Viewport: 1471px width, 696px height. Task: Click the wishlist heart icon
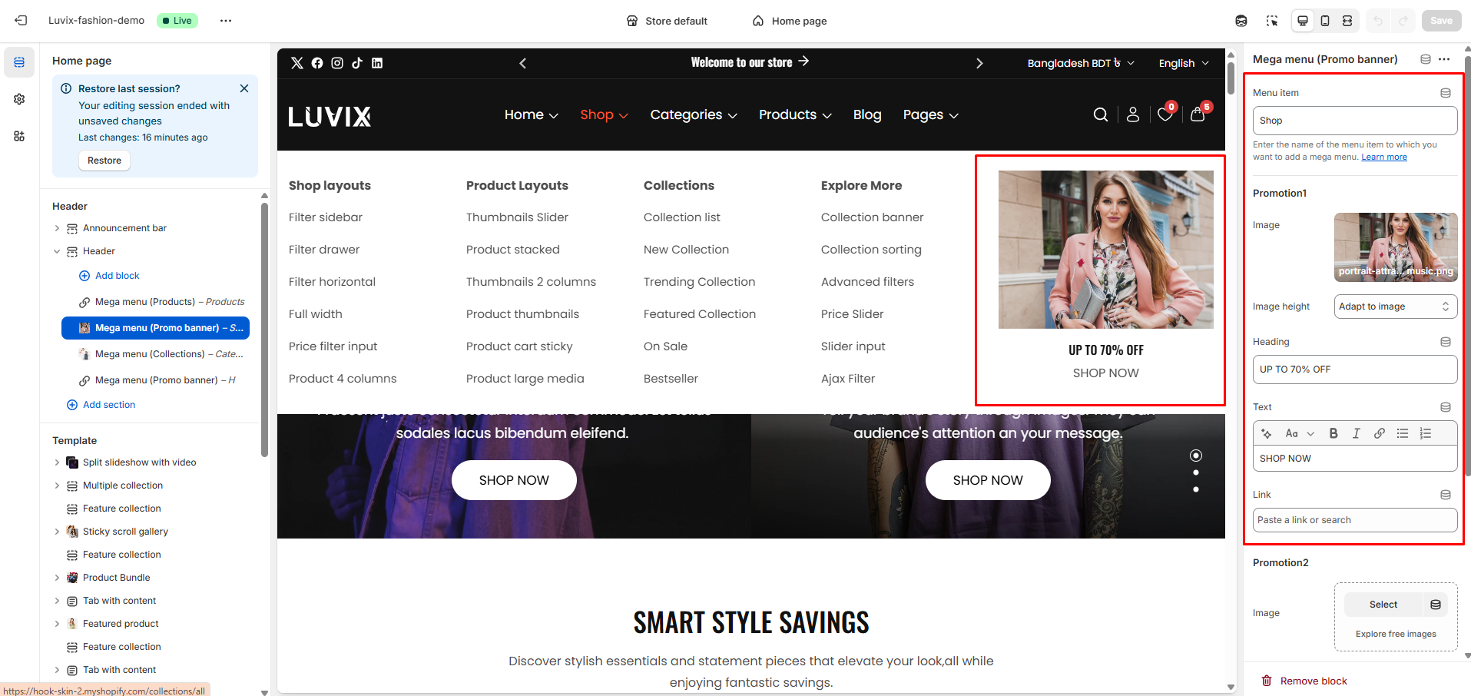pos(1165,115)
